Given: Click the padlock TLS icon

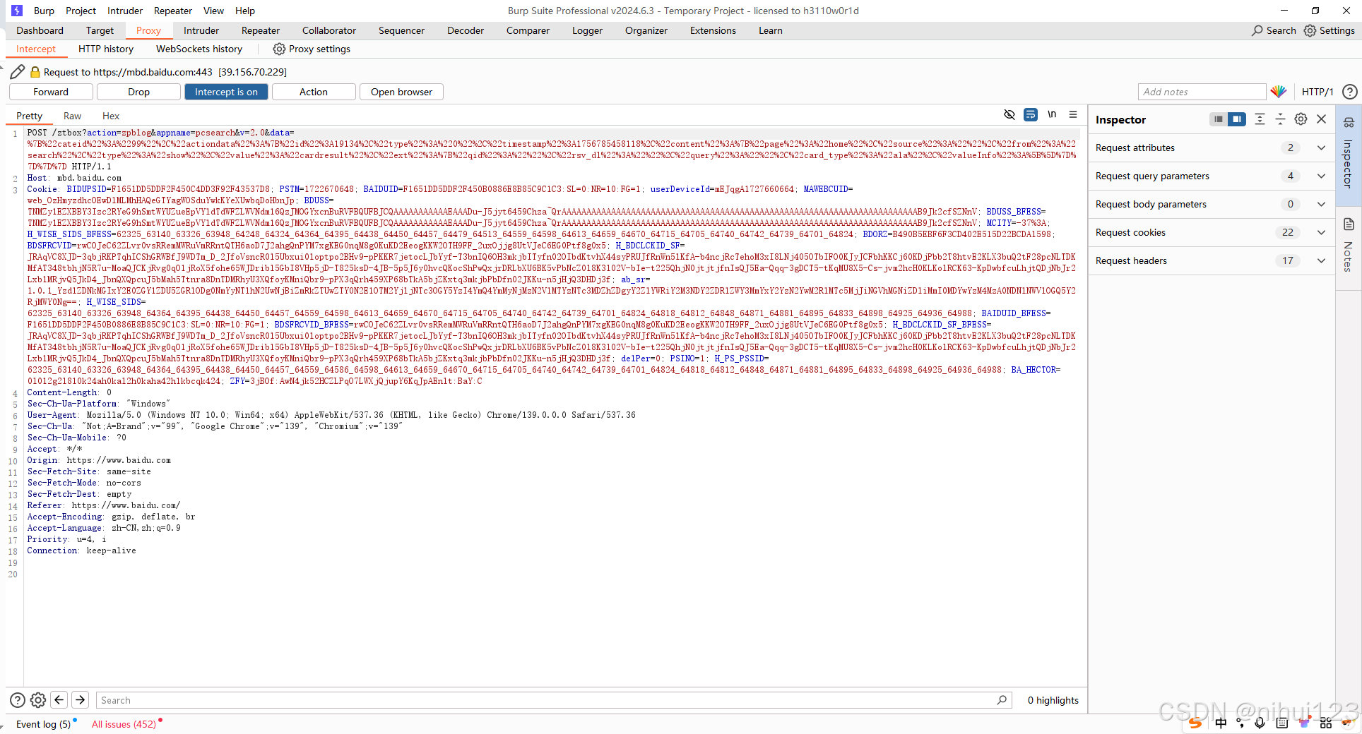Looking at the screenshot, I should [x=35, y=72].
